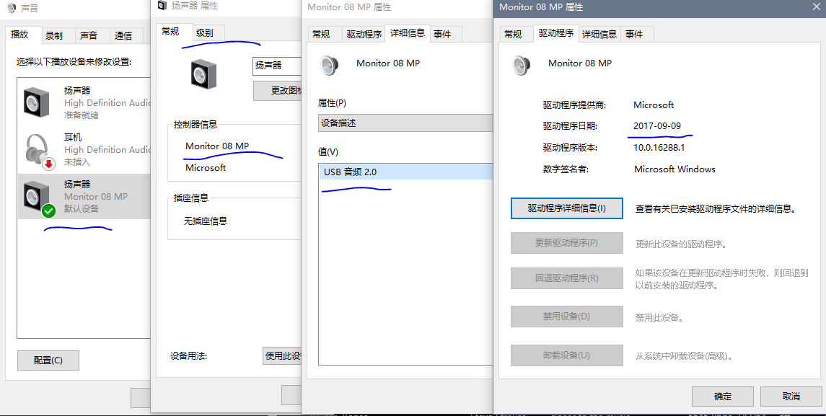The width and height of the screenshot is (826, 416).
Task: Click the speaker image in 扬声器 属性 general tab
Action: pos(203,74)
